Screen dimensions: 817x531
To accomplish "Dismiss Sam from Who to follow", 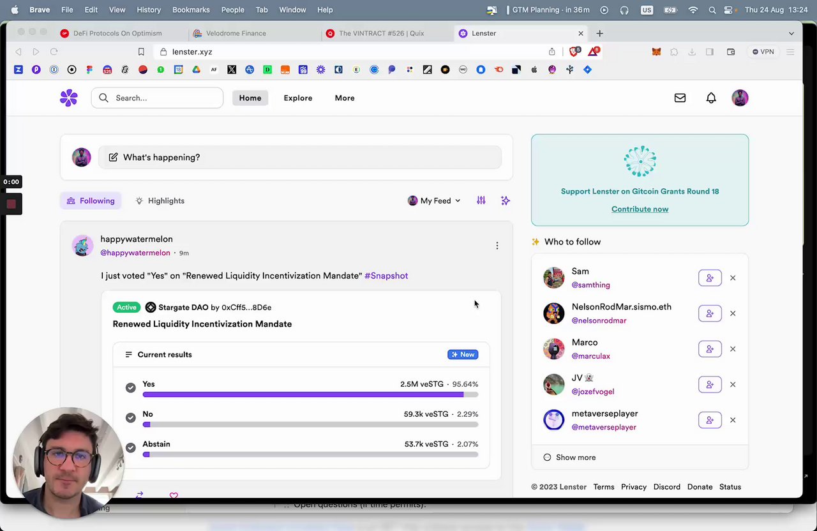I will point(733,278).
